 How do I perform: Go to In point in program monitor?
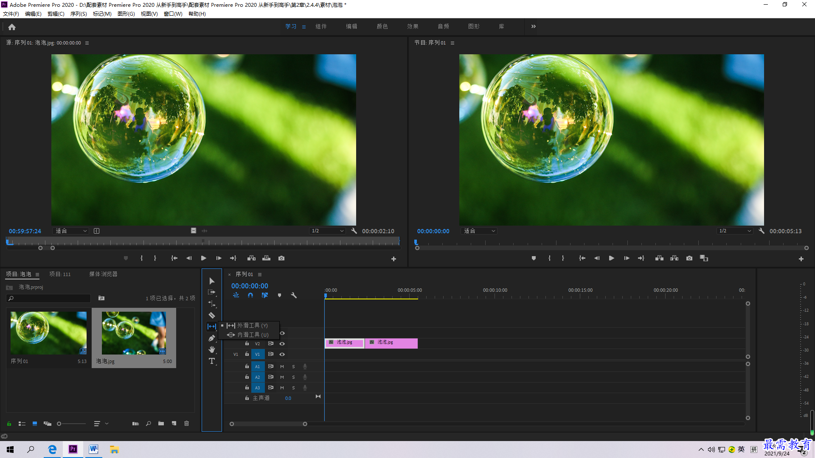coord(582,258)
